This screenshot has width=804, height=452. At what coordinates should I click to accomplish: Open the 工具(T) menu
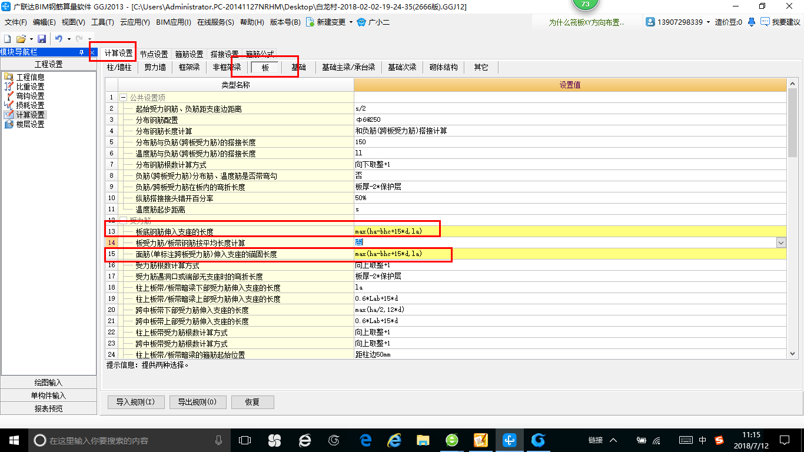click(102, 22)
